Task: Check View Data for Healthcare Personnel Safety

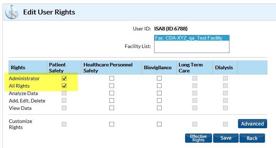Action: point(112,108)
